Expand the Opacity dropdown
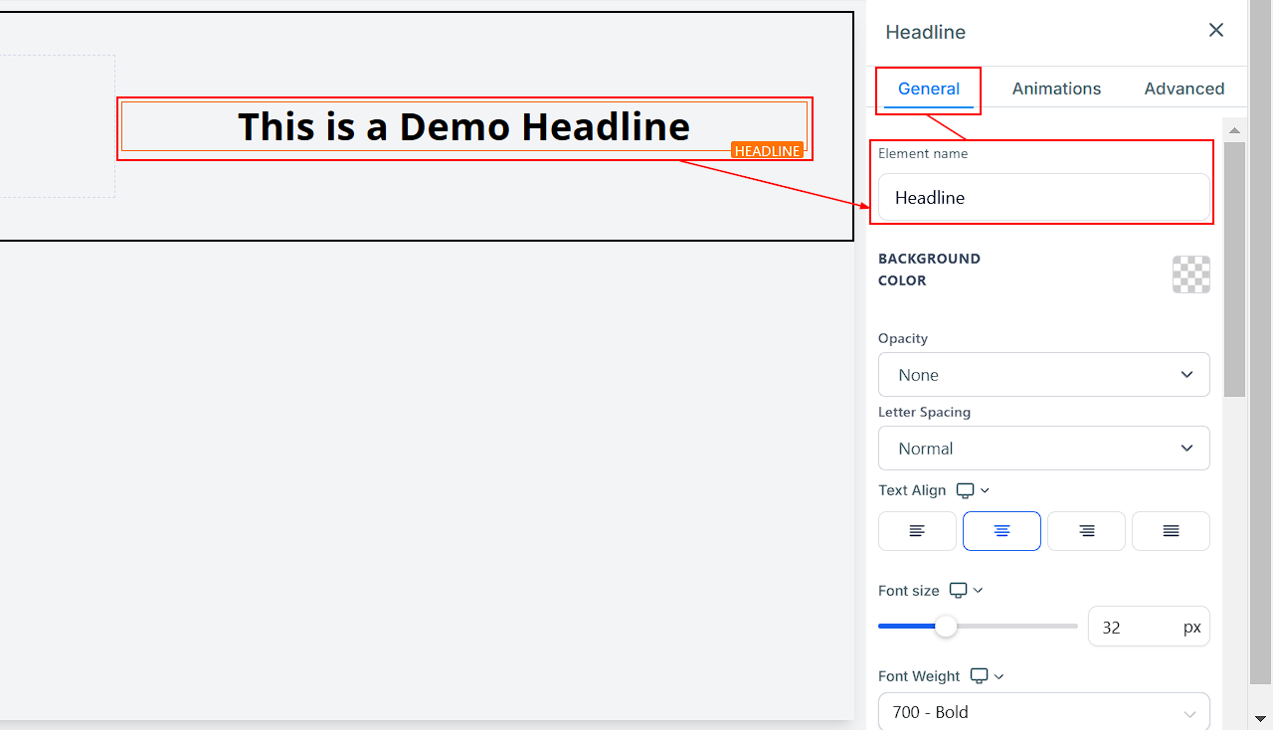Screen dimensions: 1273x730 pos(1043,375)
